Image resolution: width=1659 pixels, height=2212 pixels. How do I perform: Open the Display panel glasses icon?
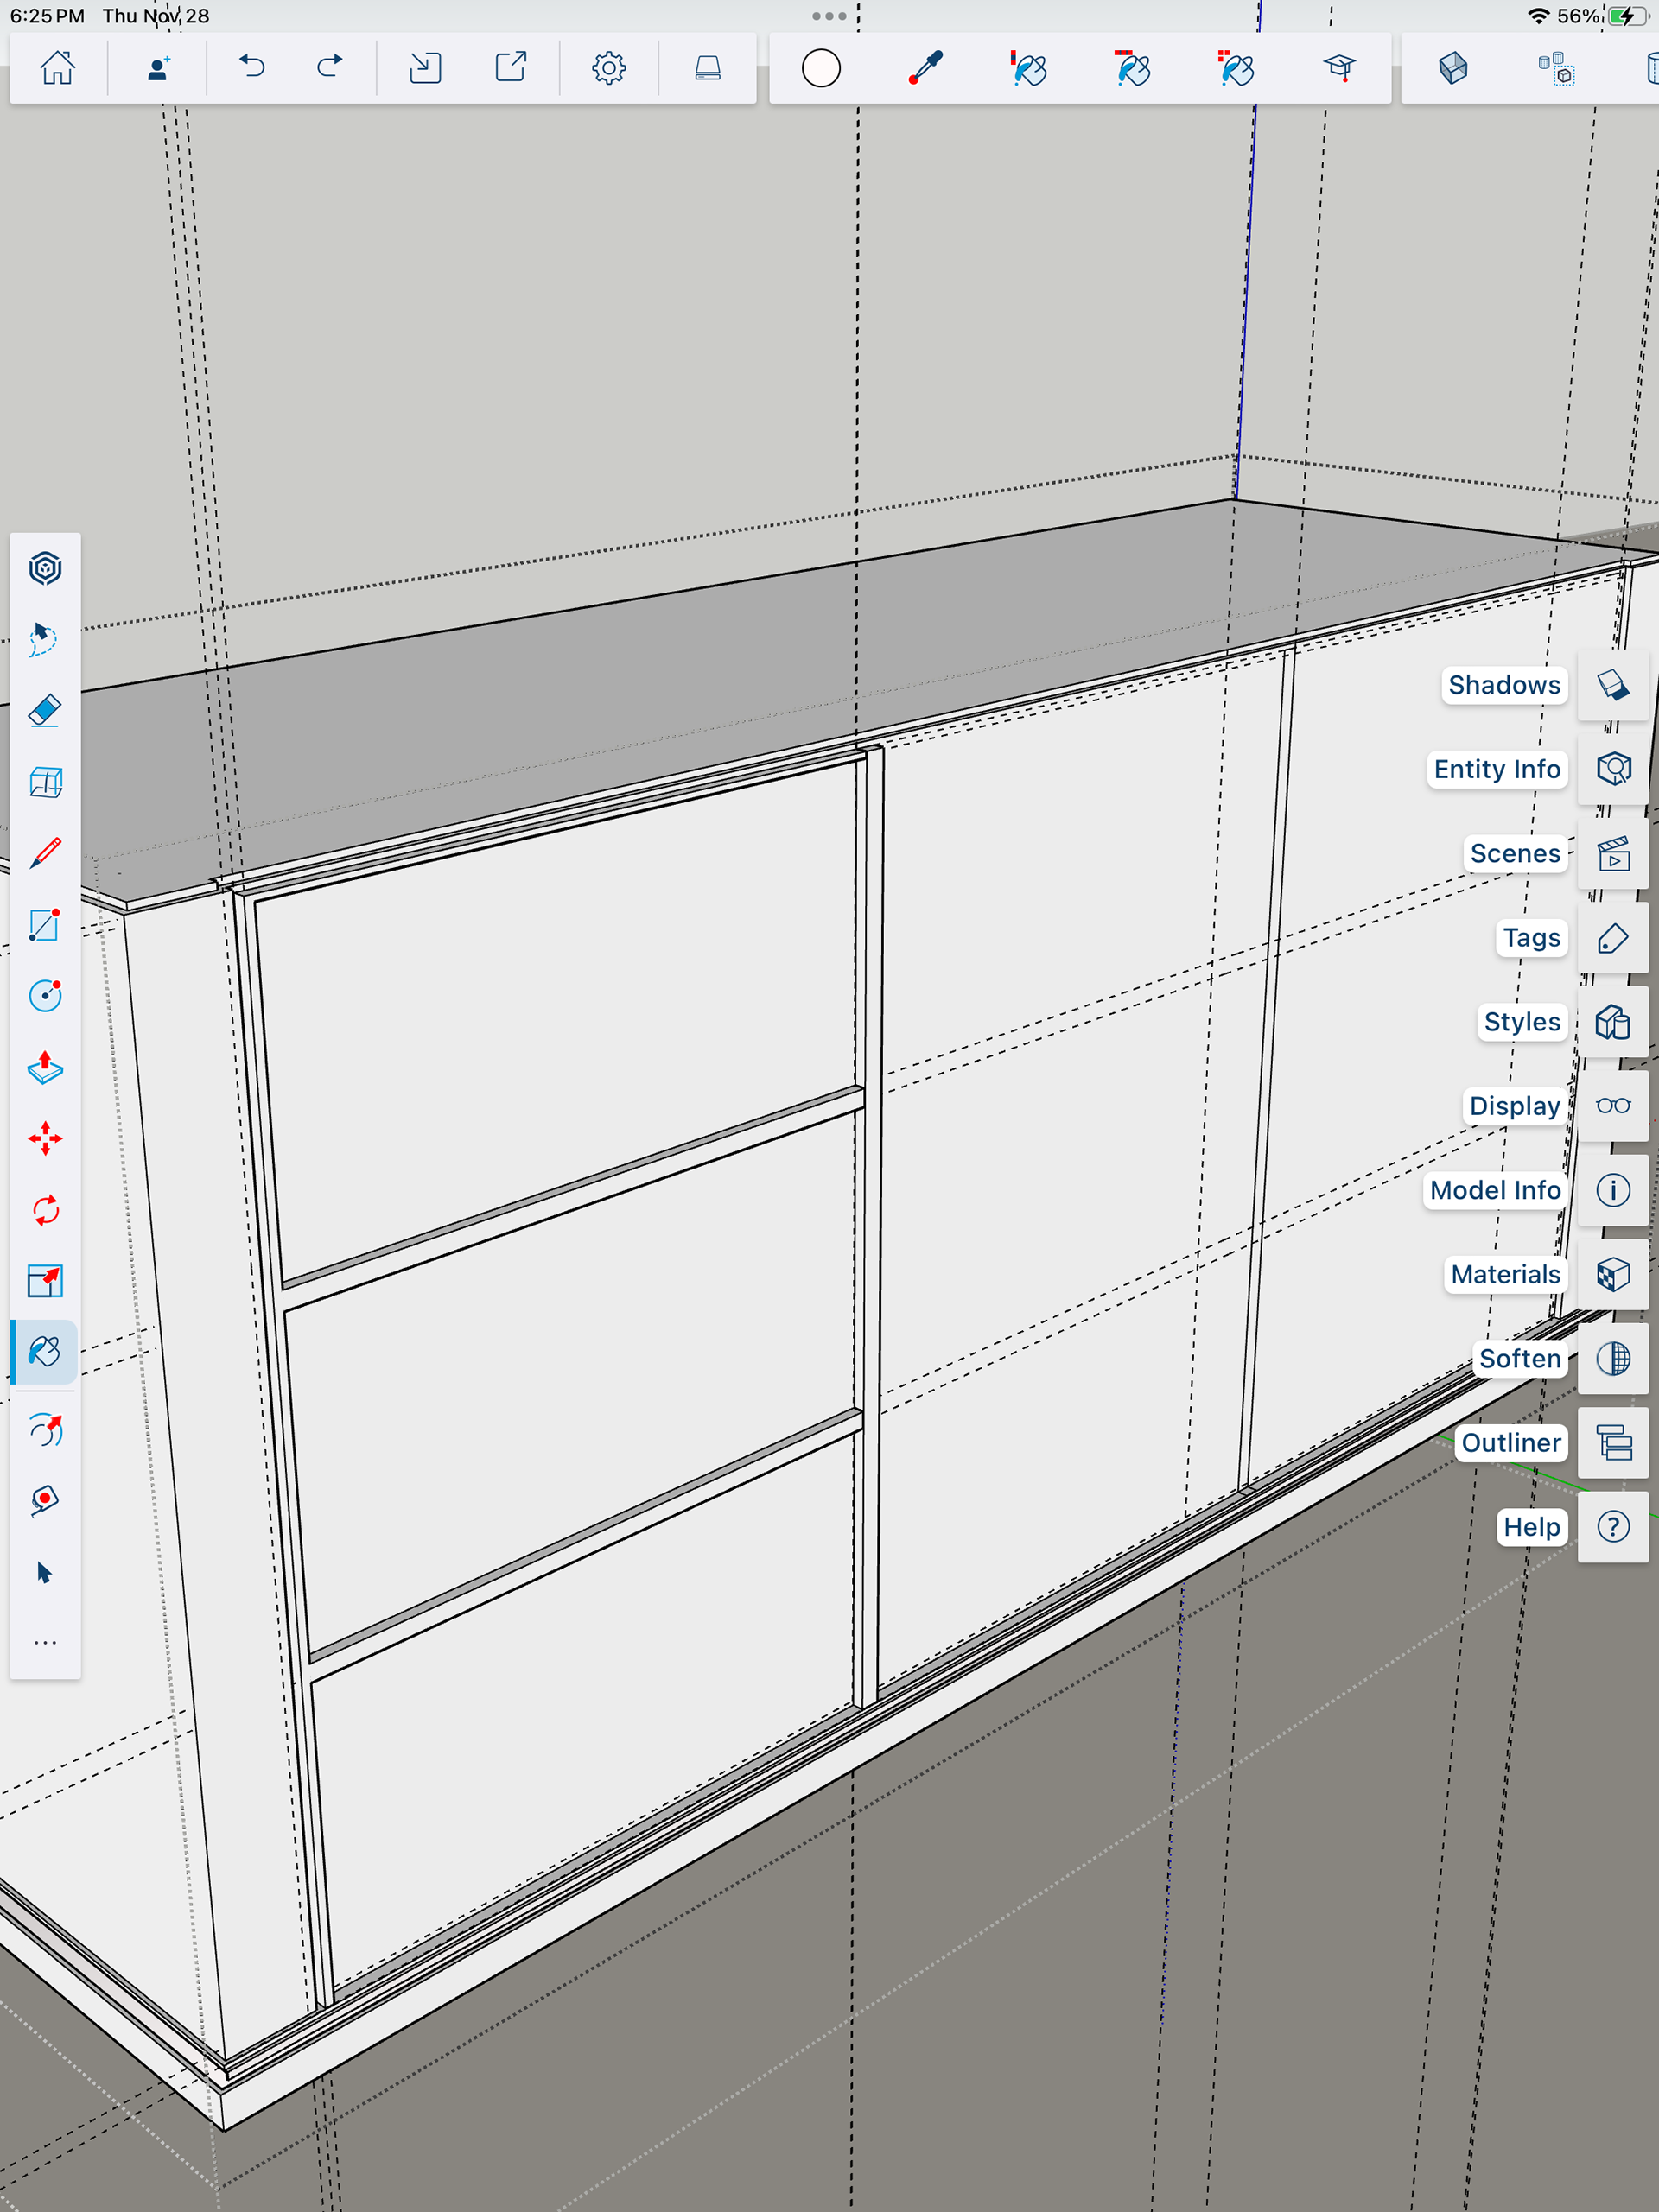click(x=1612, y=1106)
